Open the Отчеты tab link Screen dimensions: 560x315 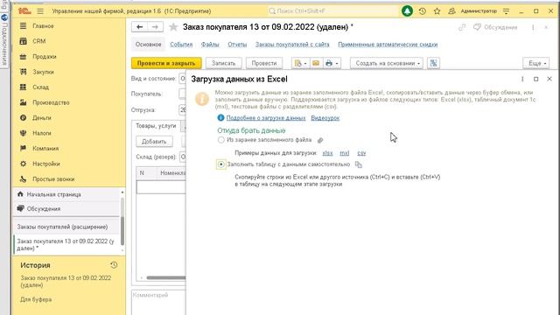[237, 45]
